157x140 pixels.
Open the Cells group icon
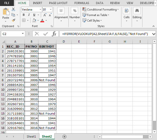click(126, 10)
